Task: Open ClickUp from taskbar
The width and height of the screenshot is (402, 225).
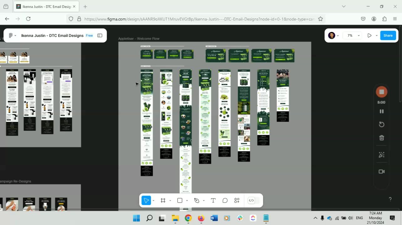Action: (x=253, y=218)
